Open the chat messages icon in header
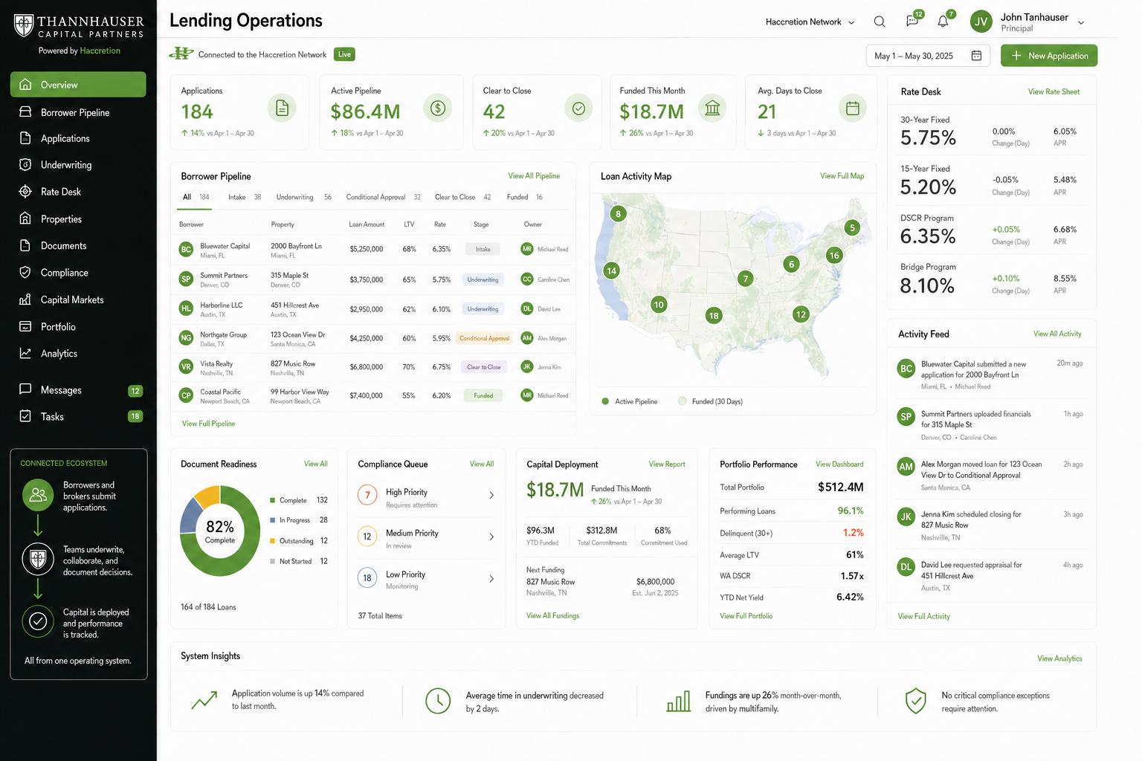The width and height of the screenshot is (1142, 761). (912, 22)
